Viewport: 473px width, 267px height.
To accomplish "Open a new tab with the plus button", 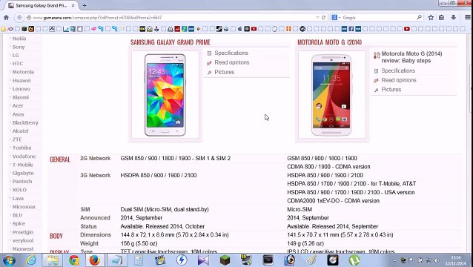I will (x=85, y=5).
